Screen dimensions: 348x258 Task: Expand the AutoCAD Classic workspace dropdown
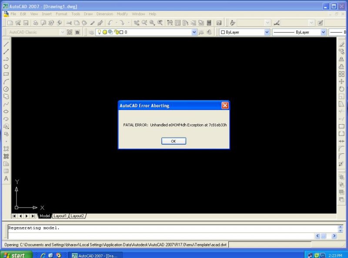(x=62, y=33)
